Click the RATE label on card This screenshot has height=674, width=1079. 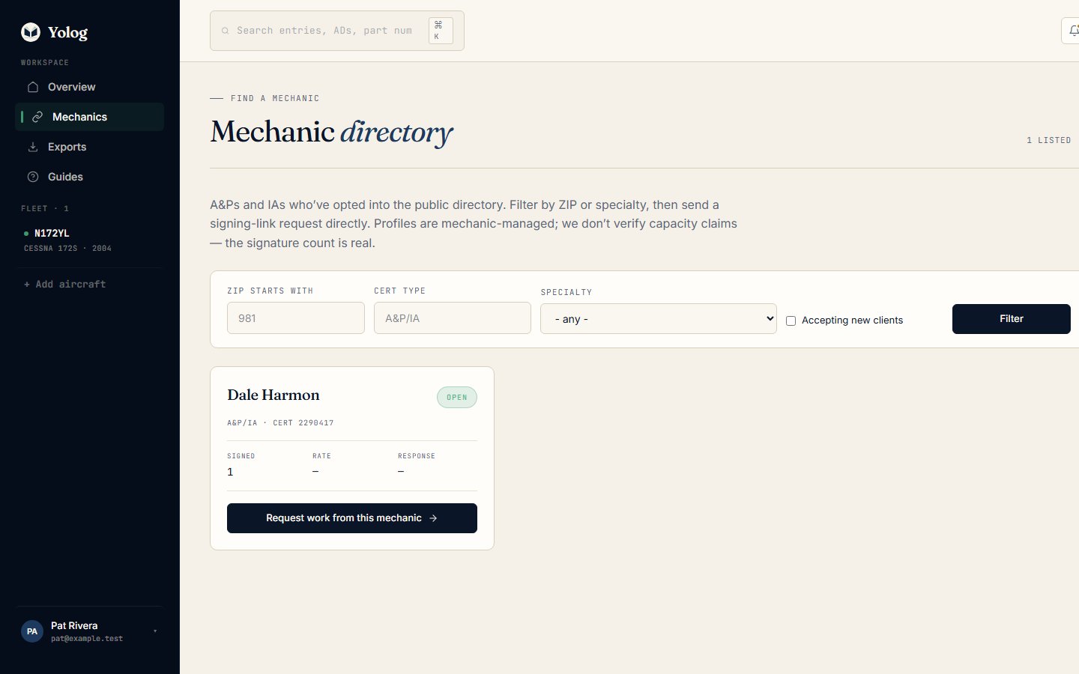coord(321,456)
